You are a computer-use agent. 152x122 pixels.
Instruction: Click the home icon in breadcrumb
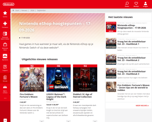13,10
